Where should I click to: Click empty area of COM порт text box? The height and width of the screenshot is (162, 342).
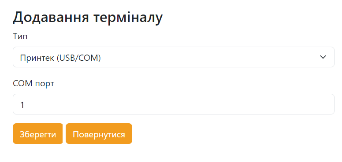(179, 104)
